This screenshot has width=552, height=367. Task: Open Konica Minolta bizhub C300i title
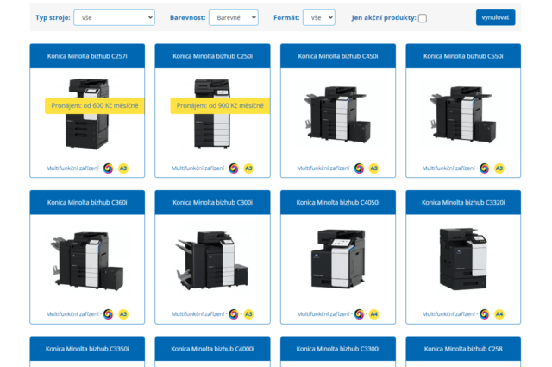[x=213, y=202]
